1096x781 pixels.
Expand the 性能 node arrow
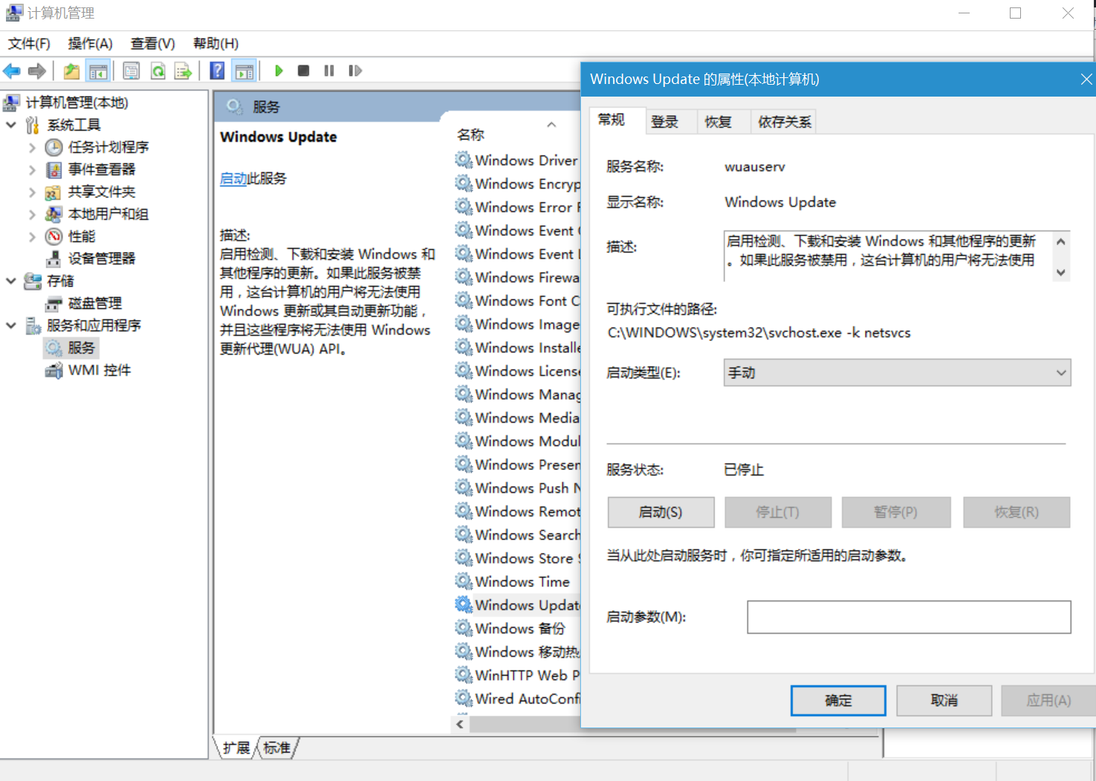pos(32,236)
